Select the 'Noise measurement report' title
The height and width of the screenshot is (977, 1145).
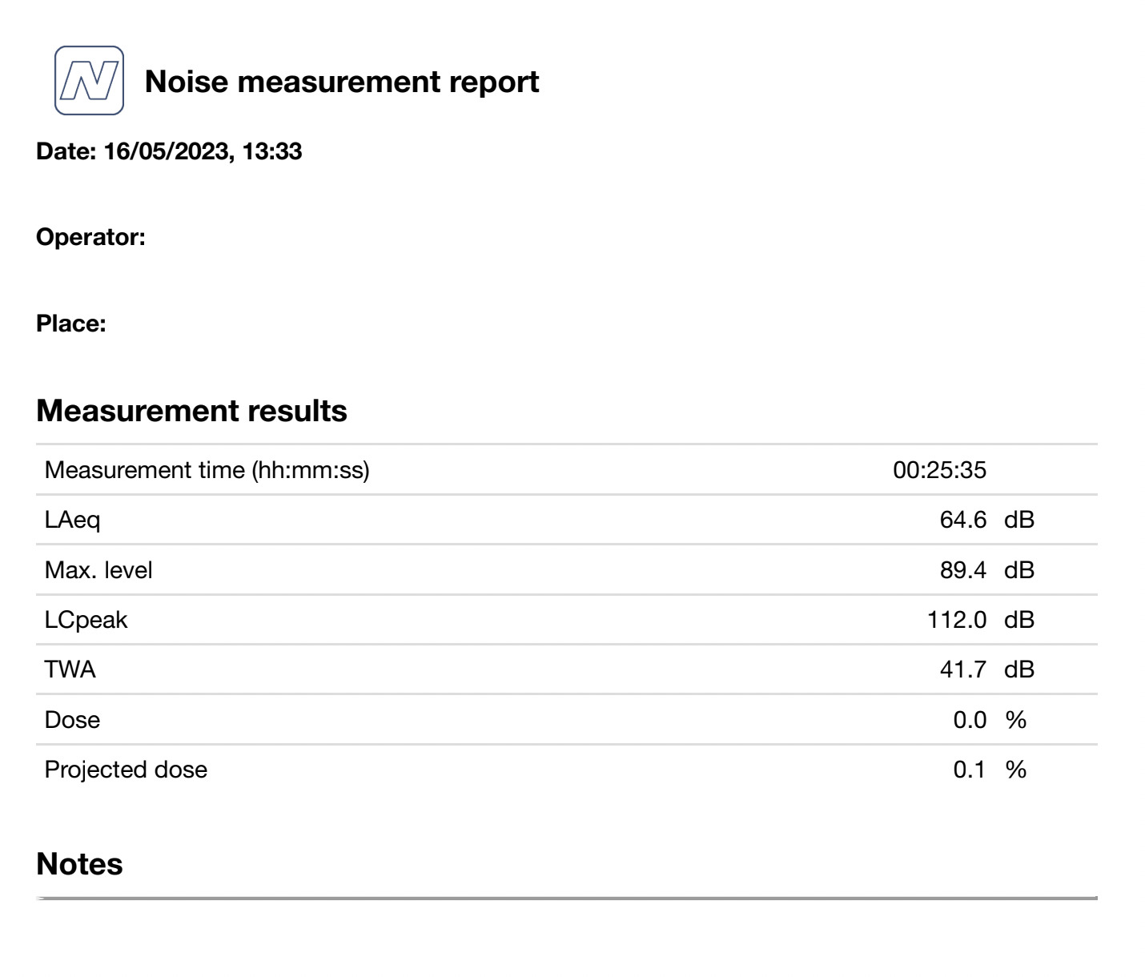pos(342,82)
